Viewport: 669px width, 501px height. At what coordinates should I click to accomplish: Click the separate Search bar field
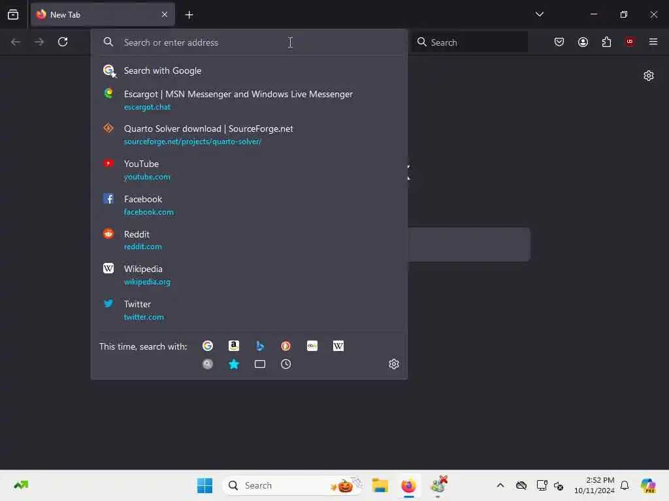[x=470, y=42]
